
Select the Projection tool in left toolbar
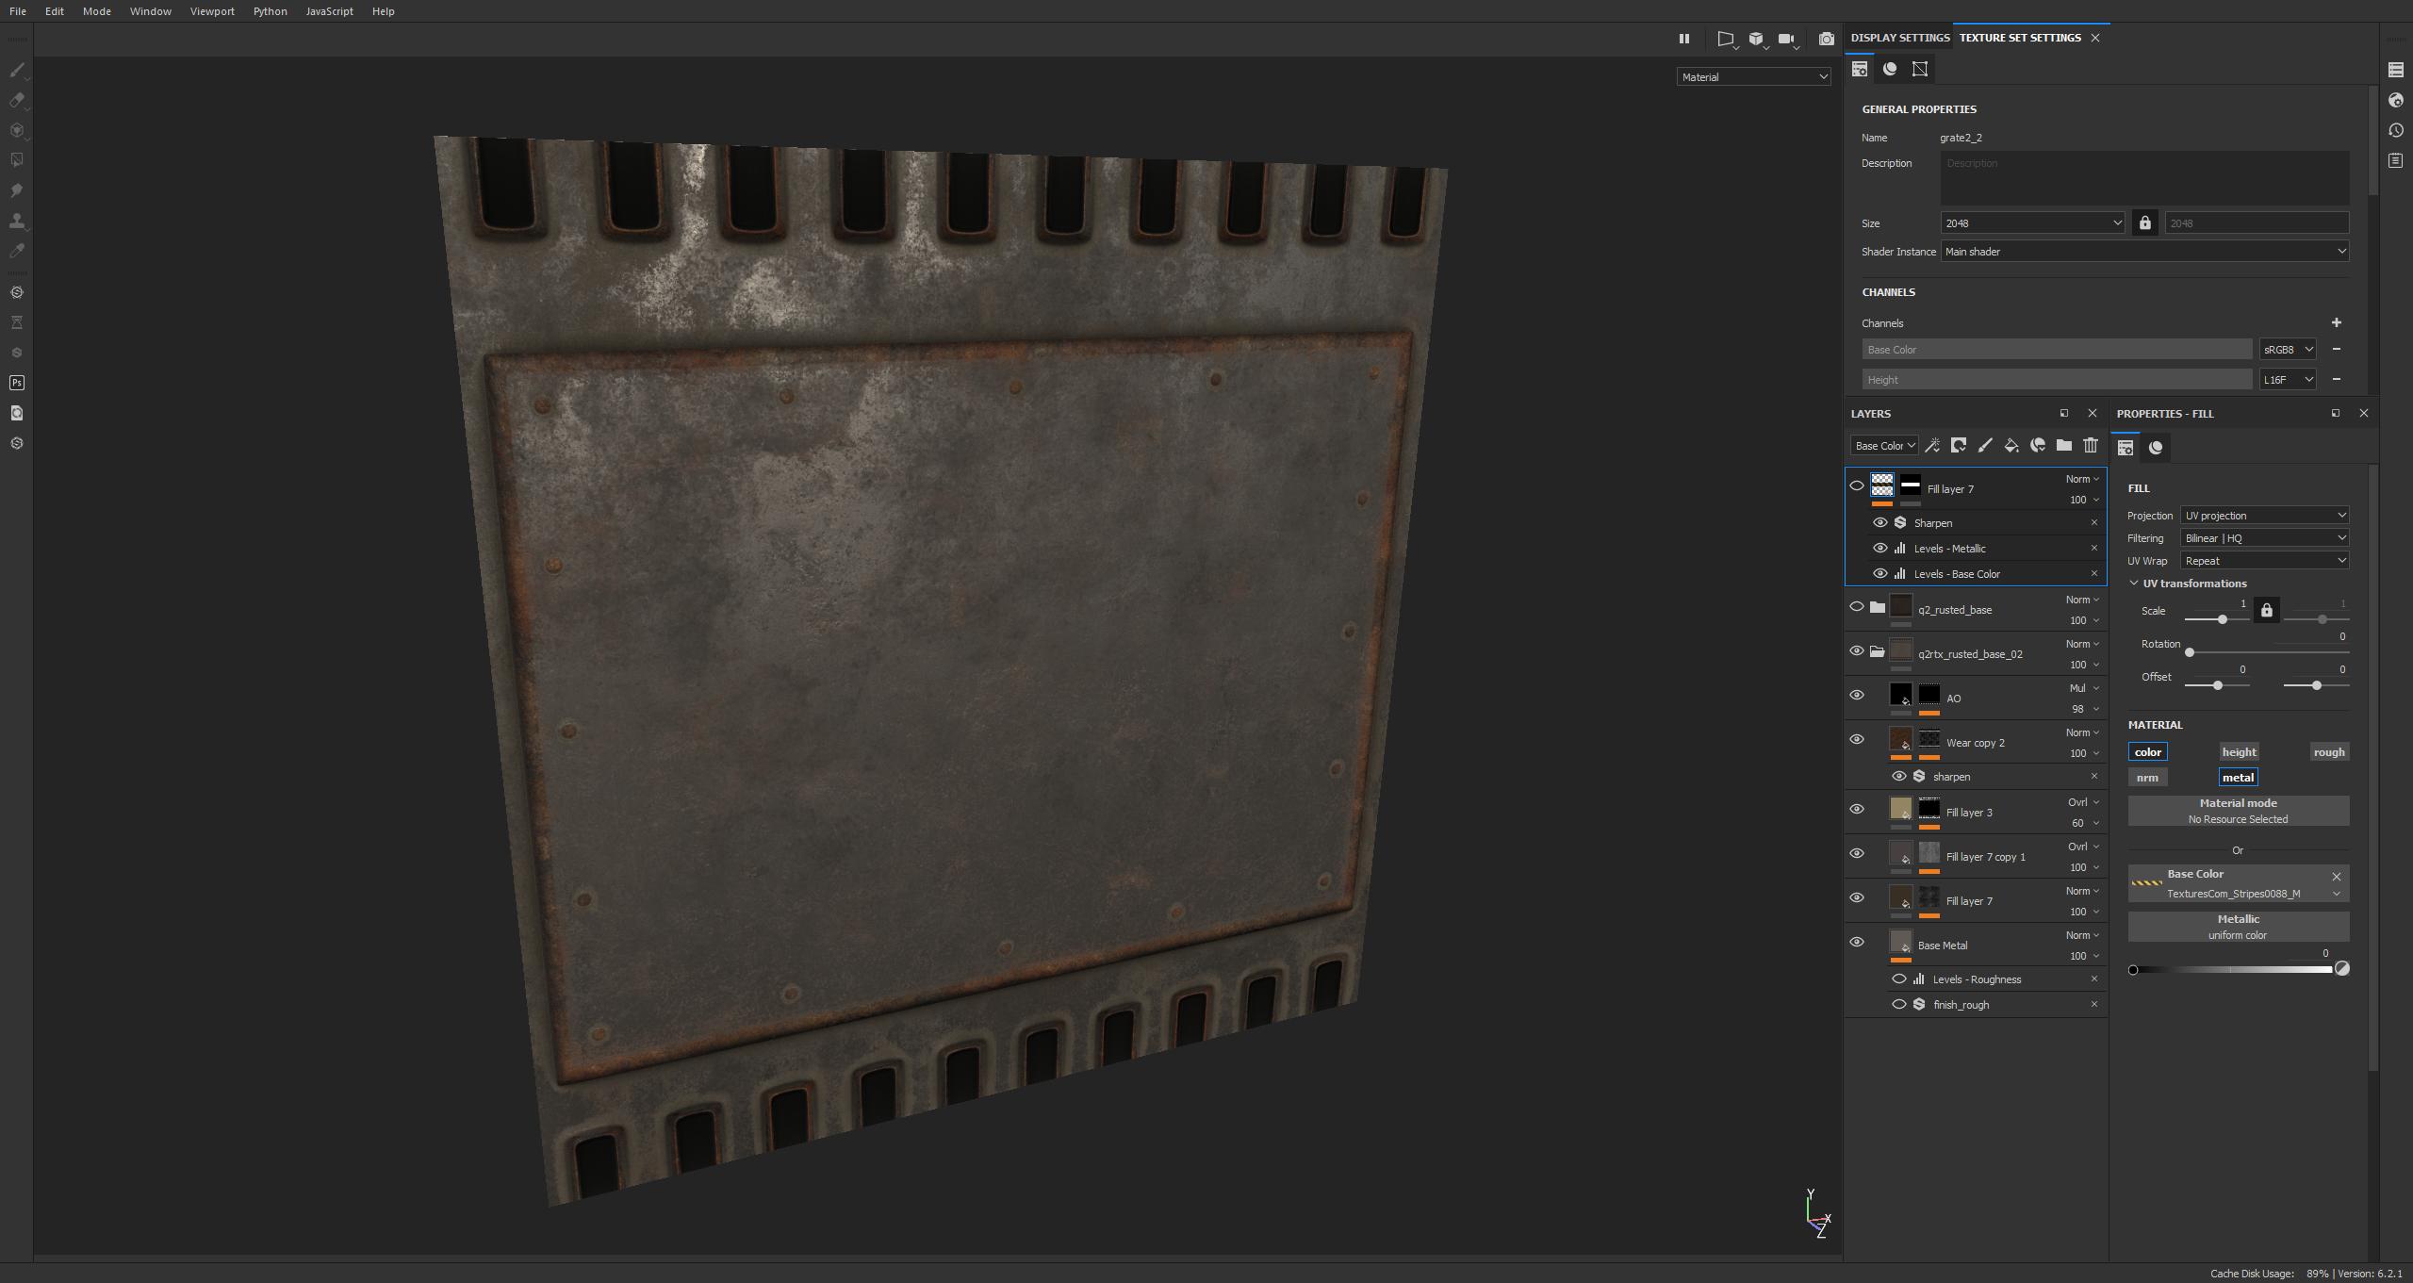[17, 130]
